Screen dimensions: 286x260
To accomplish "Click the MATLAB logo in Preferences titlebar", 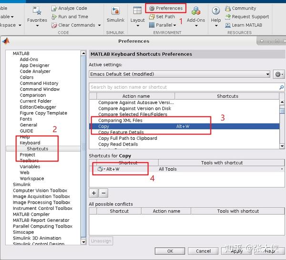I will click(6, 41).
